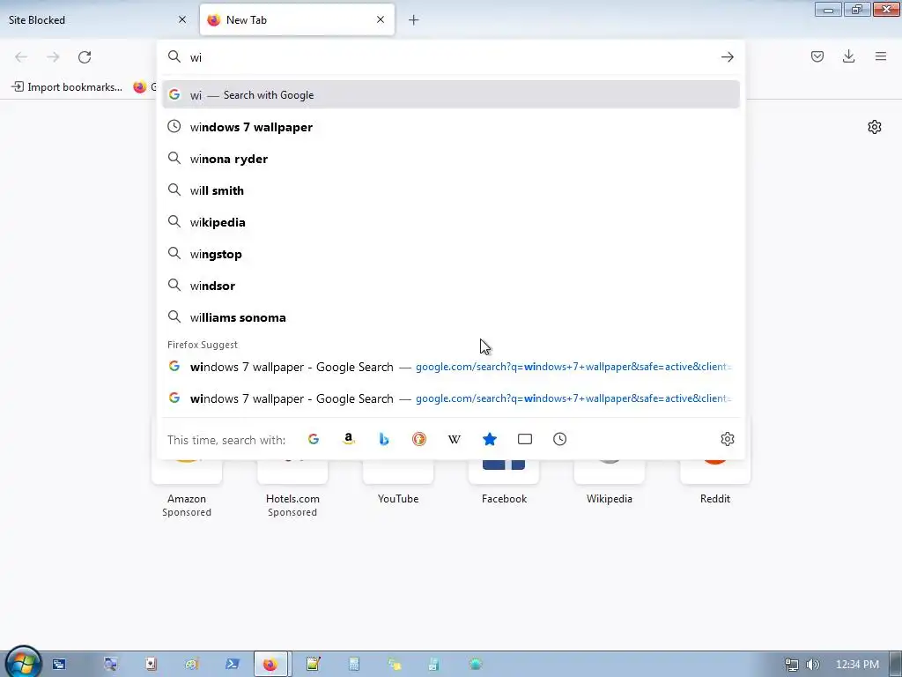Search open Tabs with the tab icon
The image size is (902, 677).
[525, 439]
